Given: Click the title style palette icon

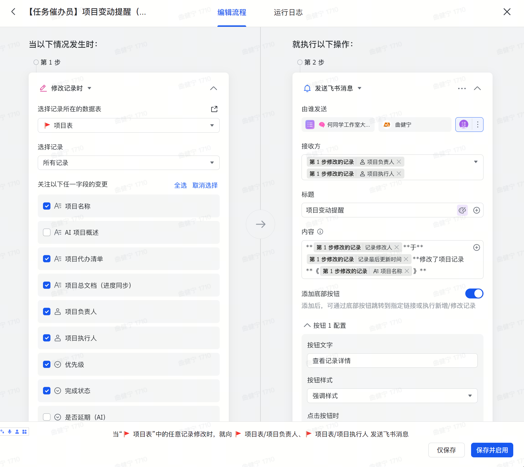Looking at the screenshot, I should (462, 210).
